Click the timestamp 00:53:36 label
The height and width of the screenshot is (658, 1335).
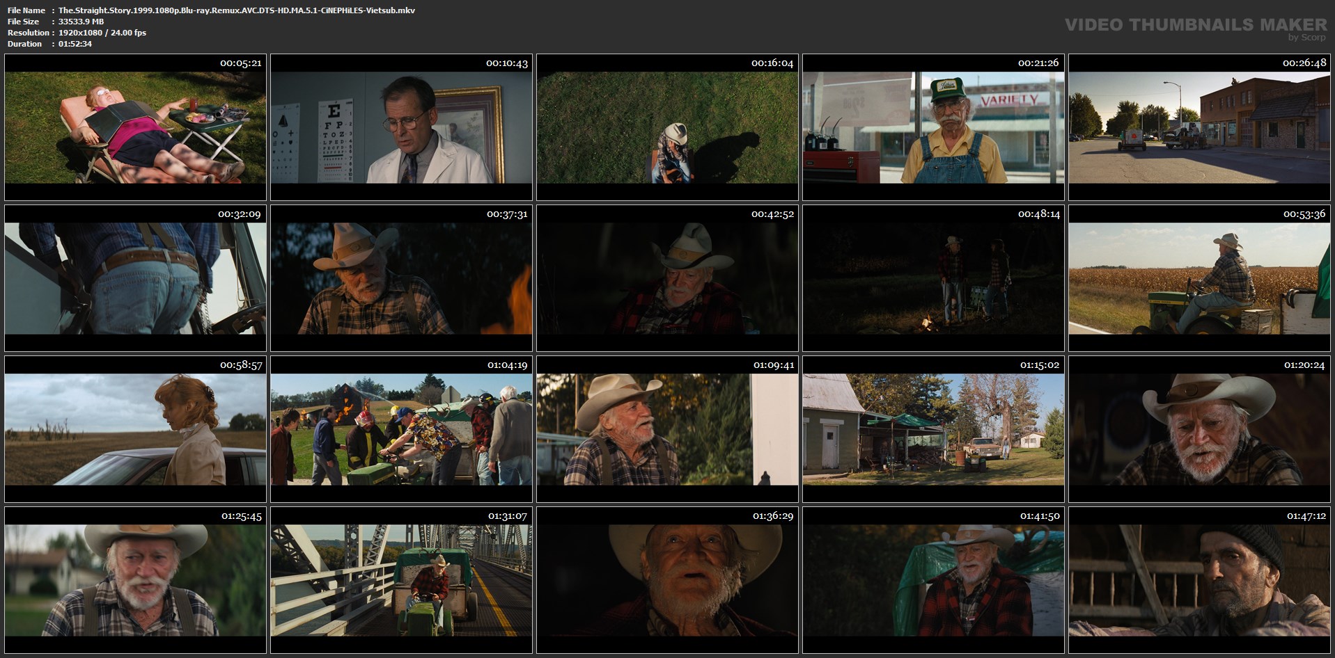1304,214
